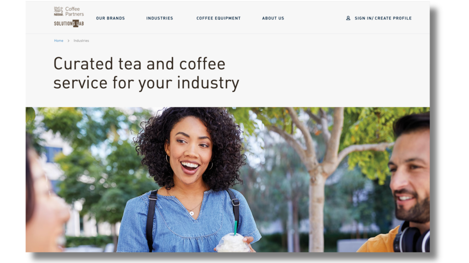Screen dimensions: 469x263
Task: Open the Solutions Lab logo
Action: click(x=69, y=24)
